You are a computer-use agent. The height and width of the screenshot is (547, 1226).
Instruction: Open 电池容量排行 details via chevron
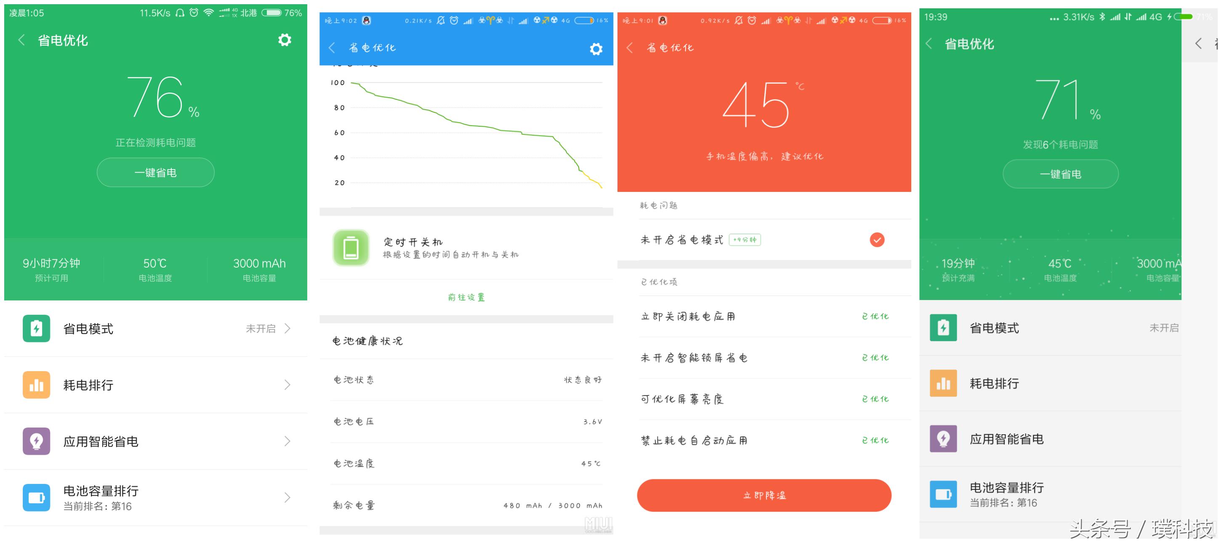click(x=287, y=497)
